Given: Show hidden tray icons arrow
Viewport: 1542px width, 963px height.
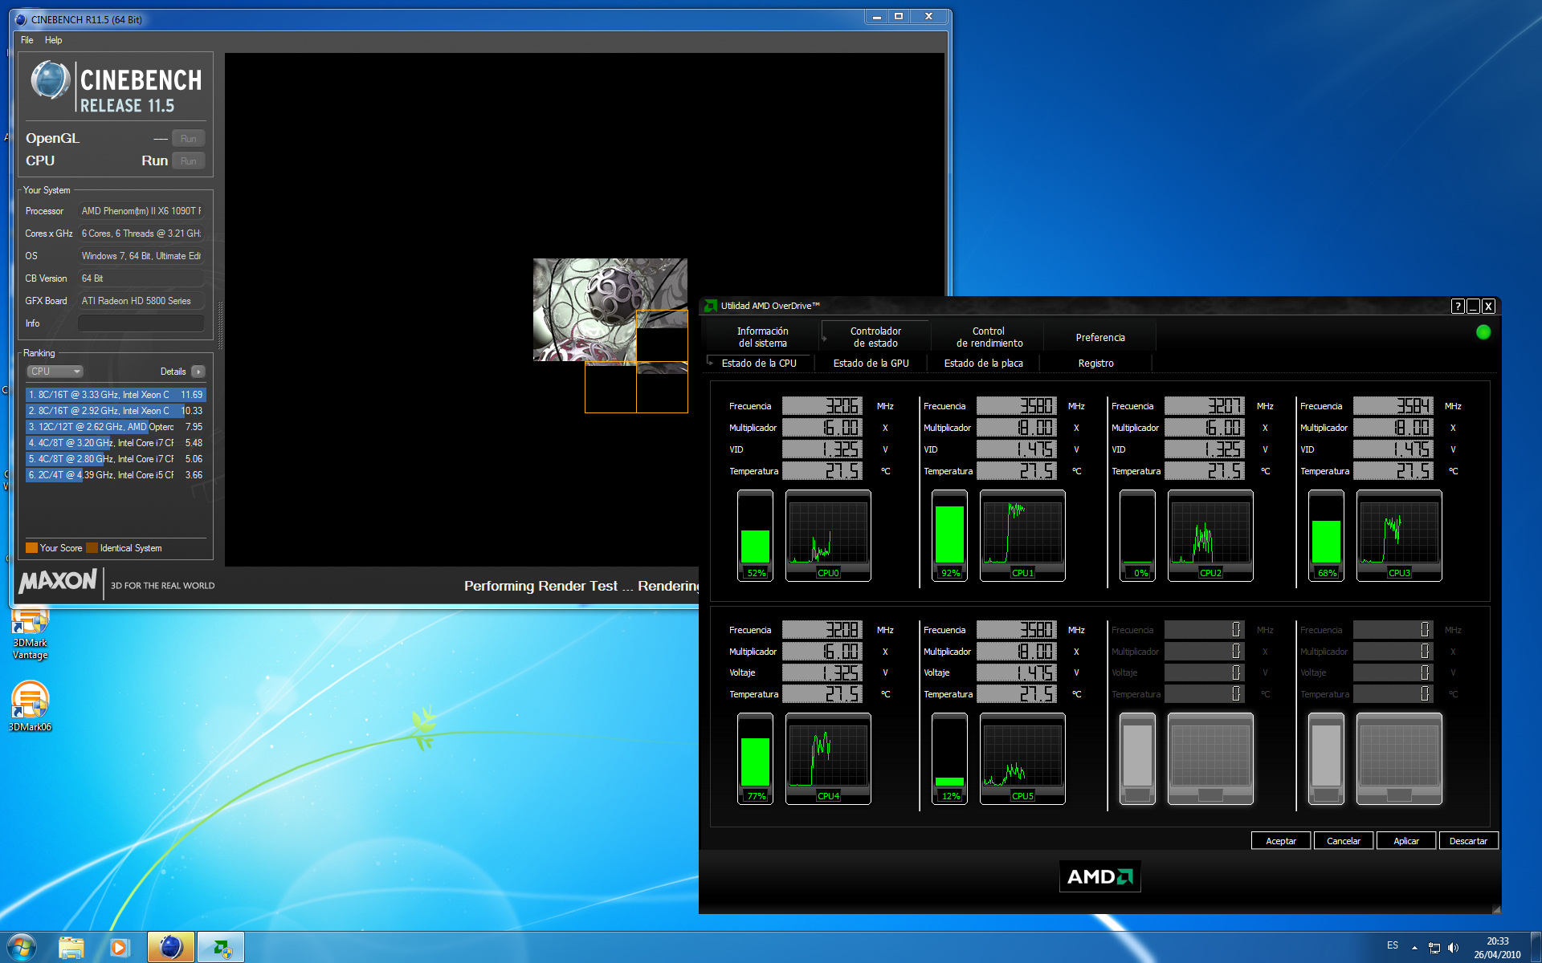Looking at the screenshot, I should tap(1414, 948).
